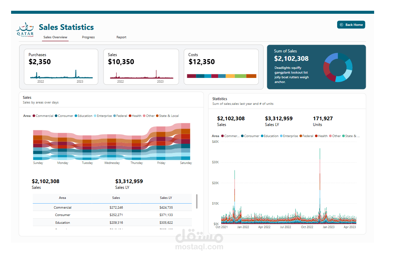Click the back arrow icon in Back Home
This screenshot has width=399, height=256.
(x=342, y=25)
